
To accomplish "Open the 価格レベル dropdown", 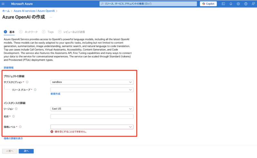I will tap(92, 127).
